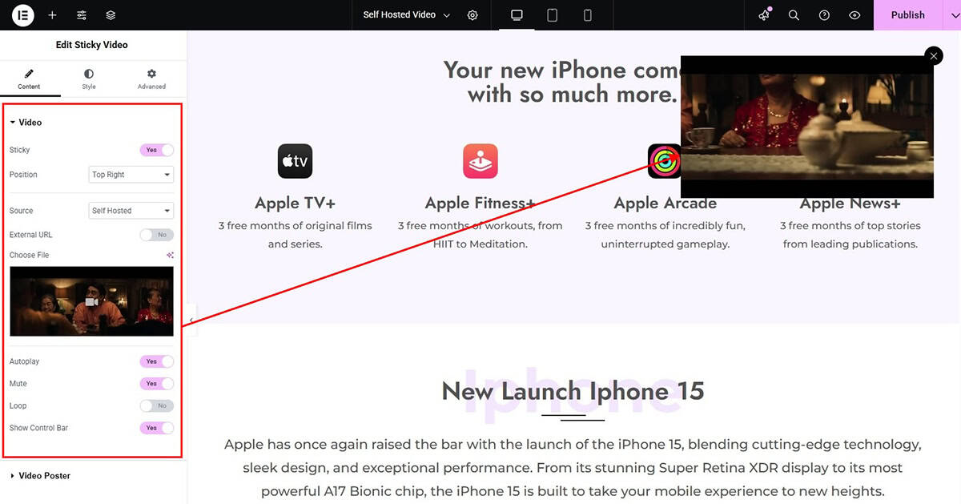Switch to mobile preview mode
The height and width of the screenshot is (504, 961).
[587, 15]
